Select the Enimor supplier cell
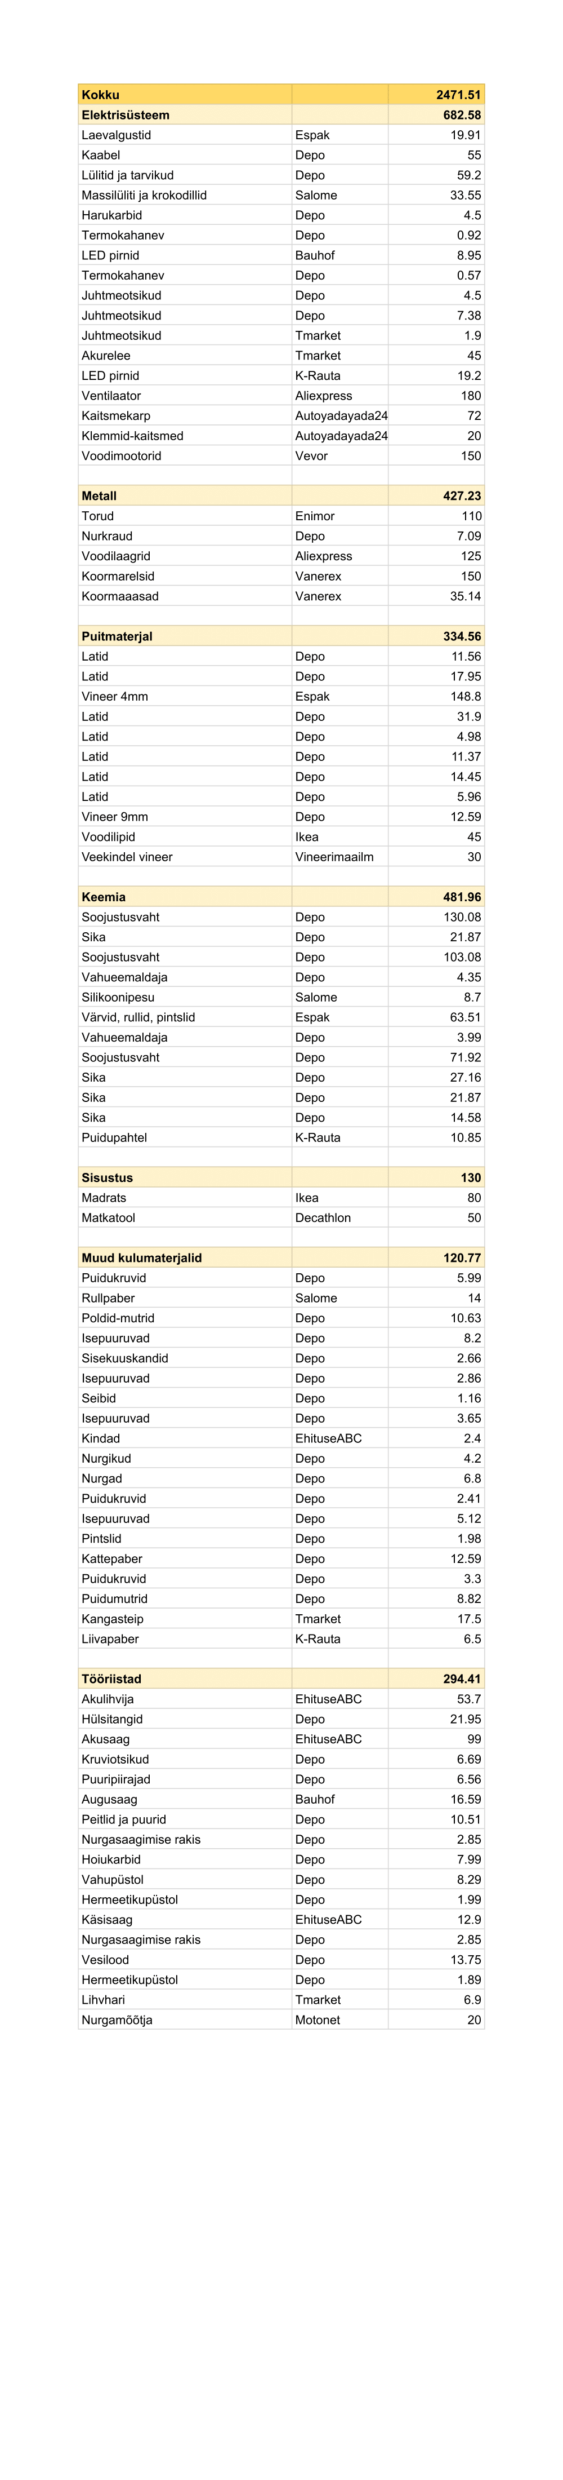 click(x=315, y=516)
